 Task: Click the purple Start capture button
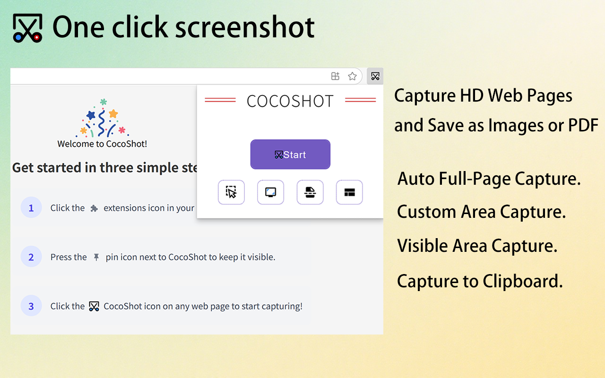point(290,155)
